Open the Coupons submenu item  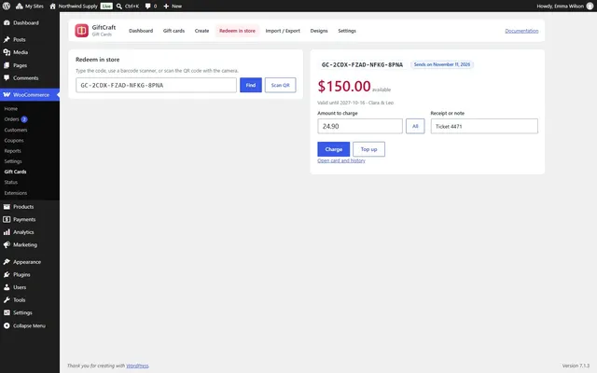click(14, 141)
